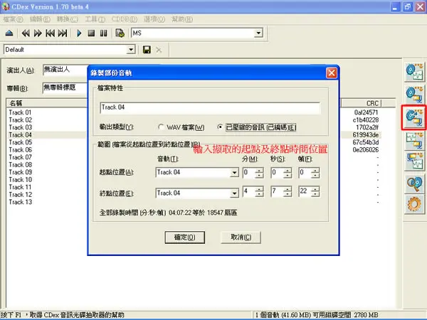Open the gear configuration icon in sidebar
The width and height of the screenshot is (427, 320).
414,204
